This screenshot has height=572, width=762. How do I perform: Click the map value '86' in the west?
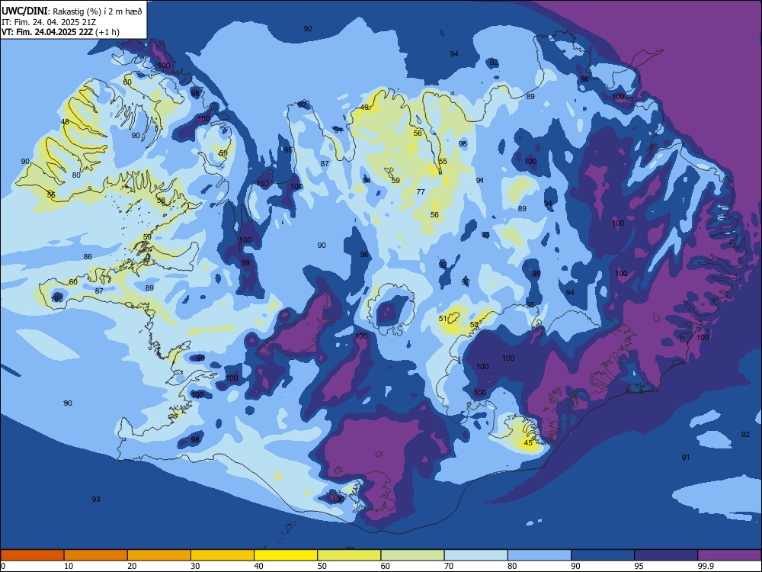[x=88, y=256]
